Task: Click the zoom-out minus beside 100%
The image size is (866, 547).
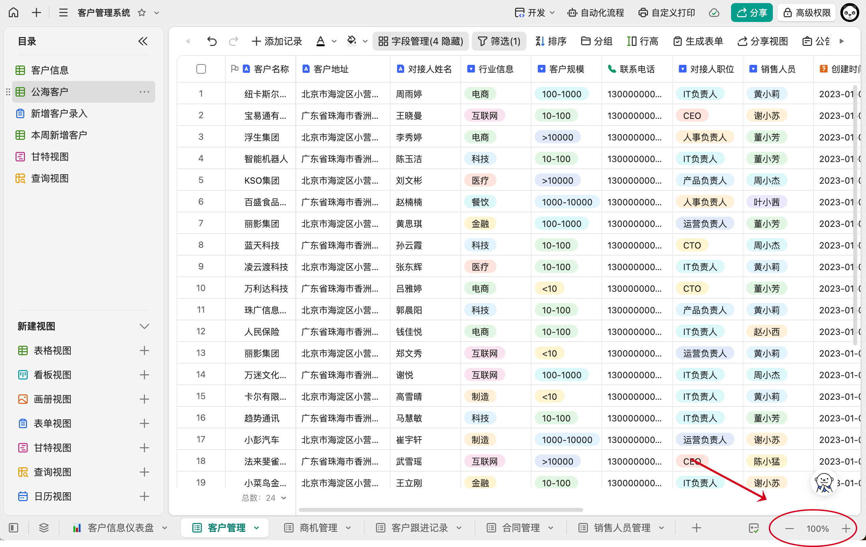Action: (x=789, y=529)
